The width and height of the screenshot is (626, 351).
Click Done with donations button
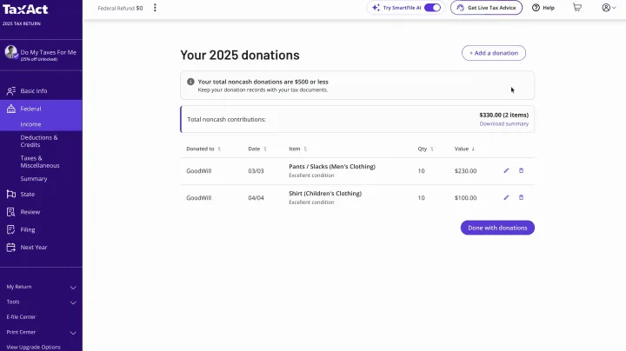pyautogui.click(x=497, y=228)
